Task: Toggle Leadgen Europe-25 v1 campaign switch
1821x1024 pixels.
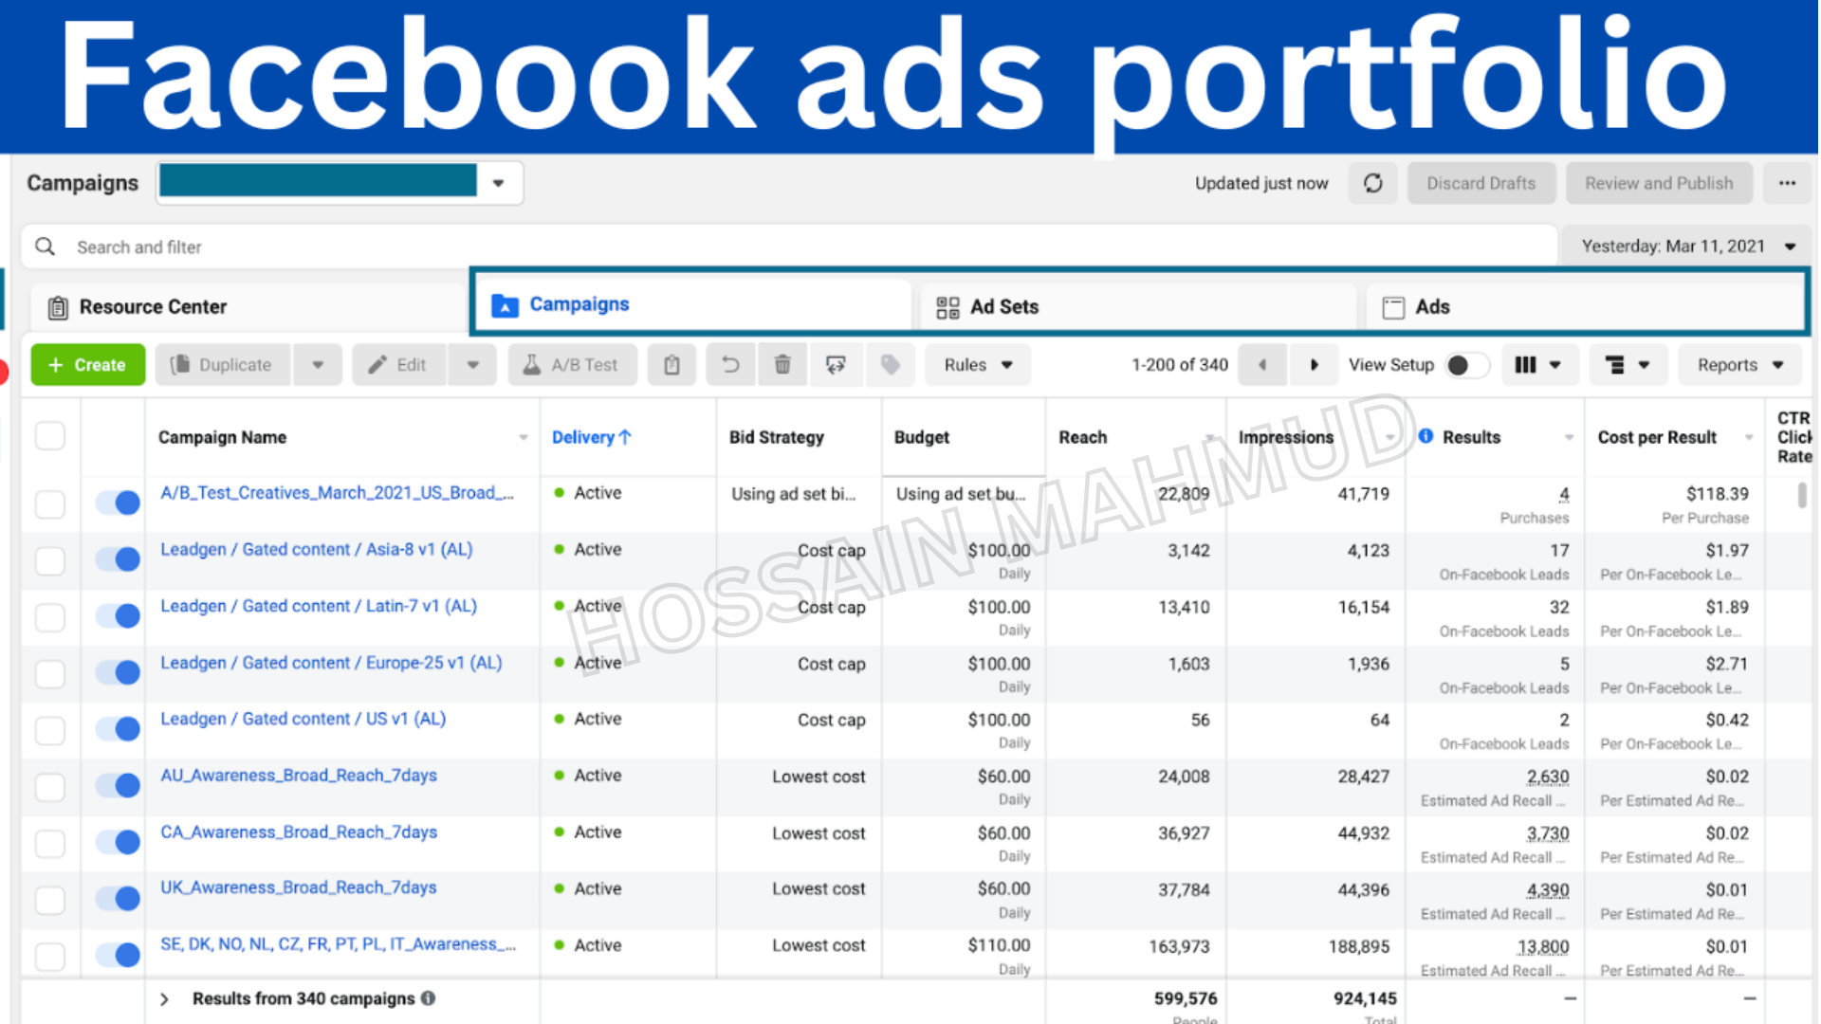Action: coord(118,673)
